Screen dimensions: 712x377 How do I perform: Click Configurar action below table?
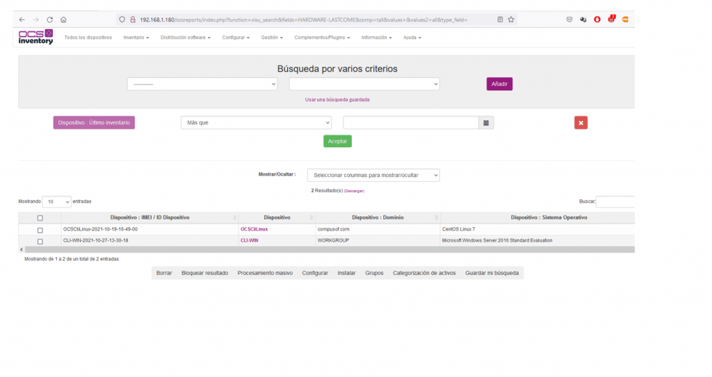coord(315,273)
